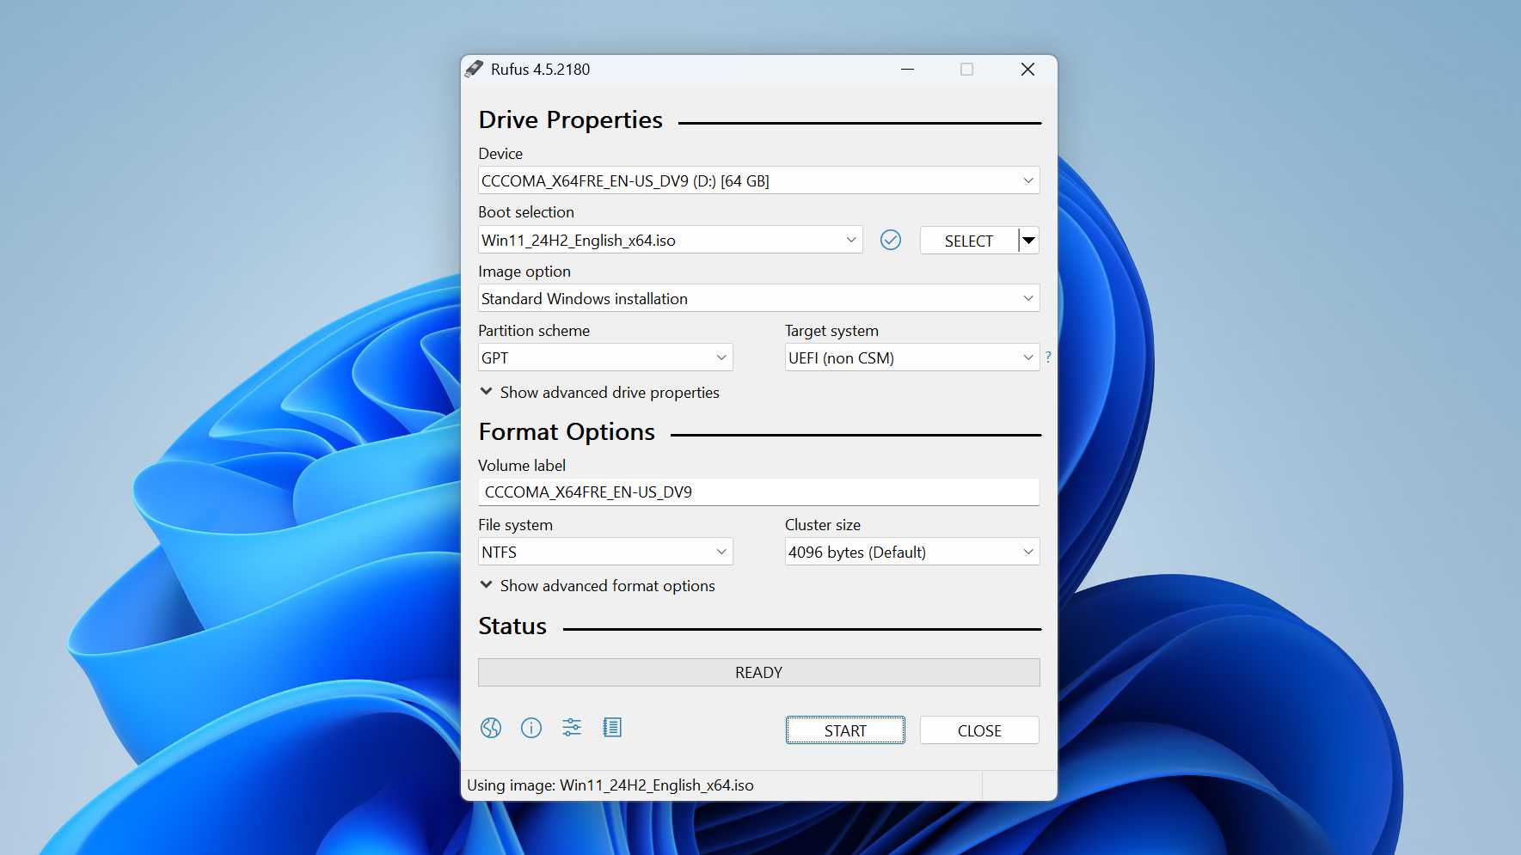Open the File system NTFS dropdown
The height and width of the screenshot is (855, 1521).
point(604,552)
